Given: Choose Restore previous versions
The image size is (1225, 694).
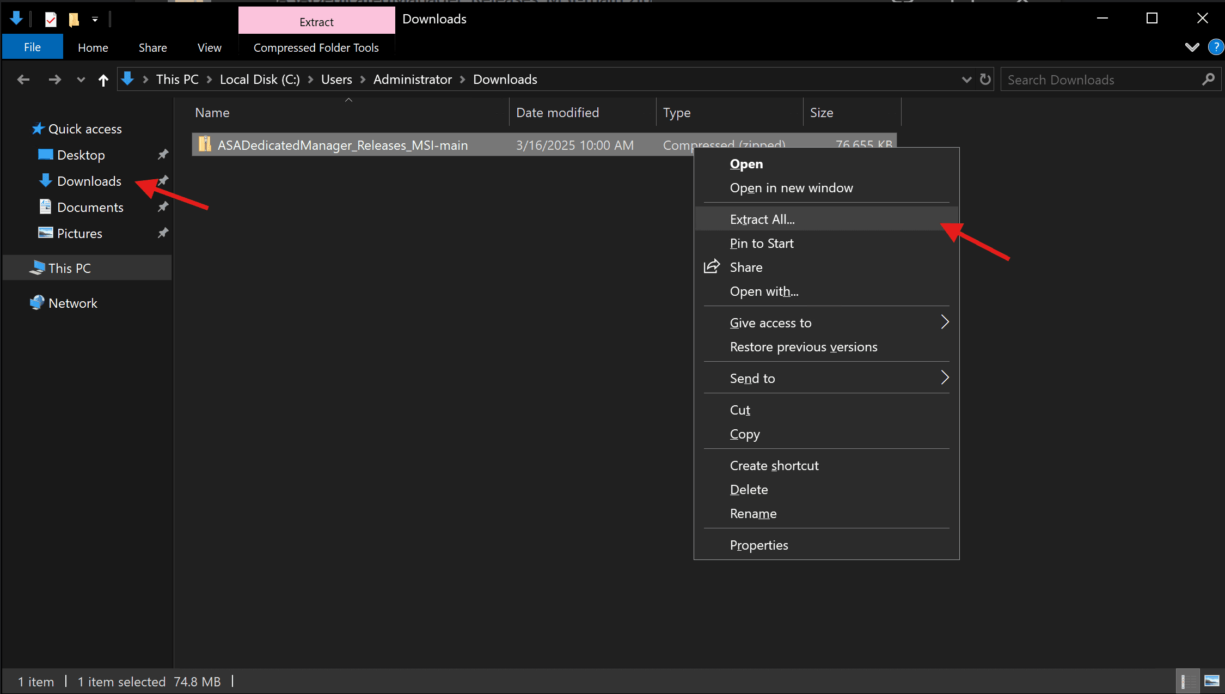Looking at the screenshot, I should [x=826, y=347].
